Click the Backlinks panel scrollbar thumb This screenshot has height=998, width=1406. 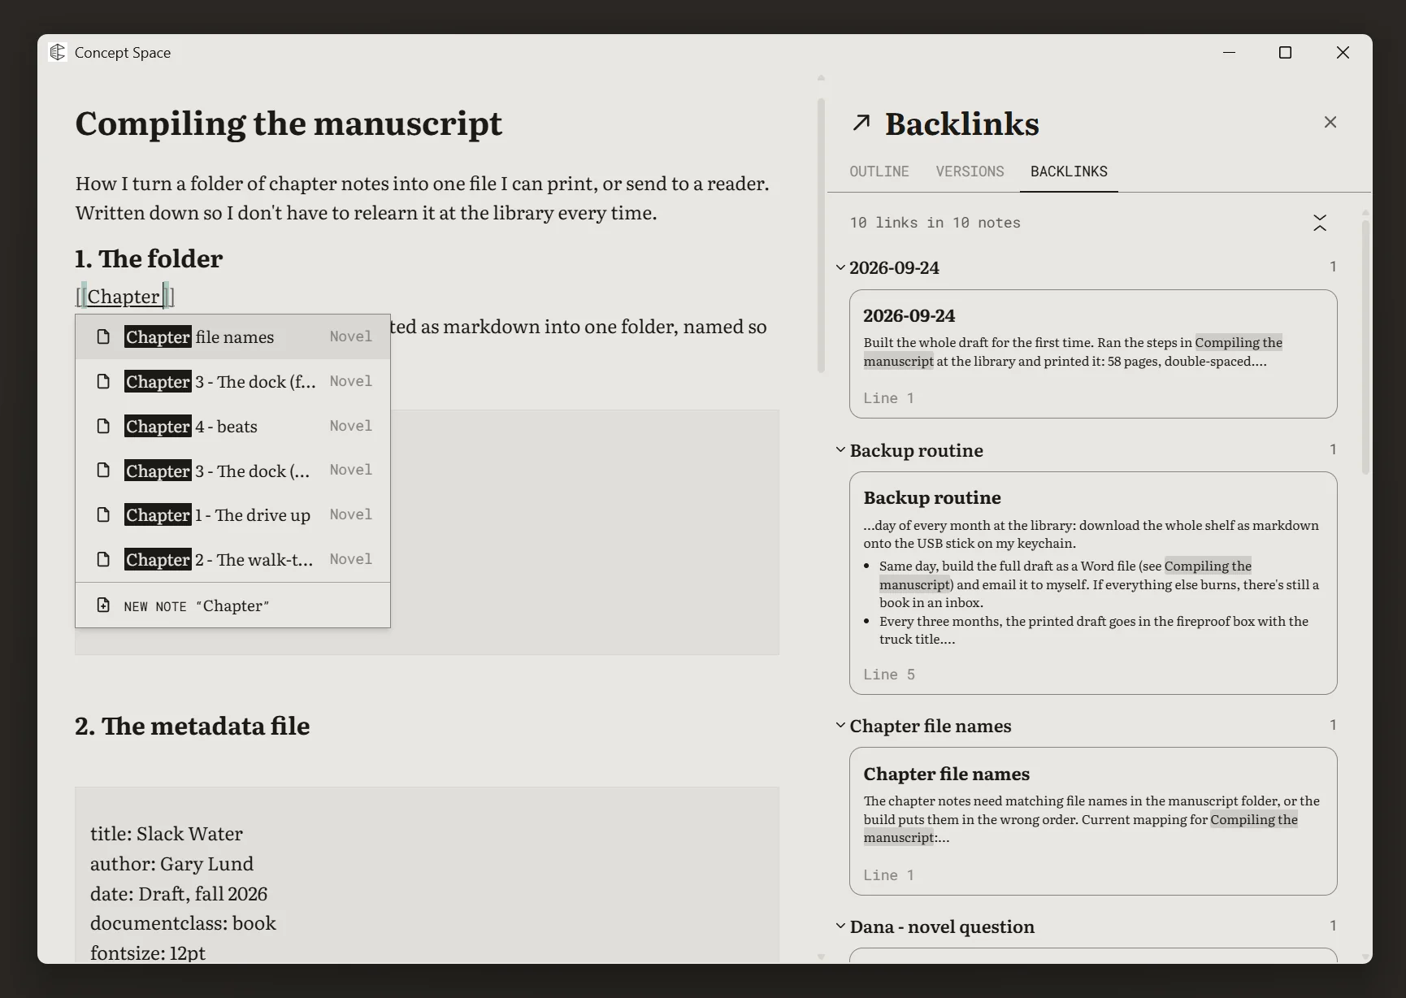coord(1365,345)
